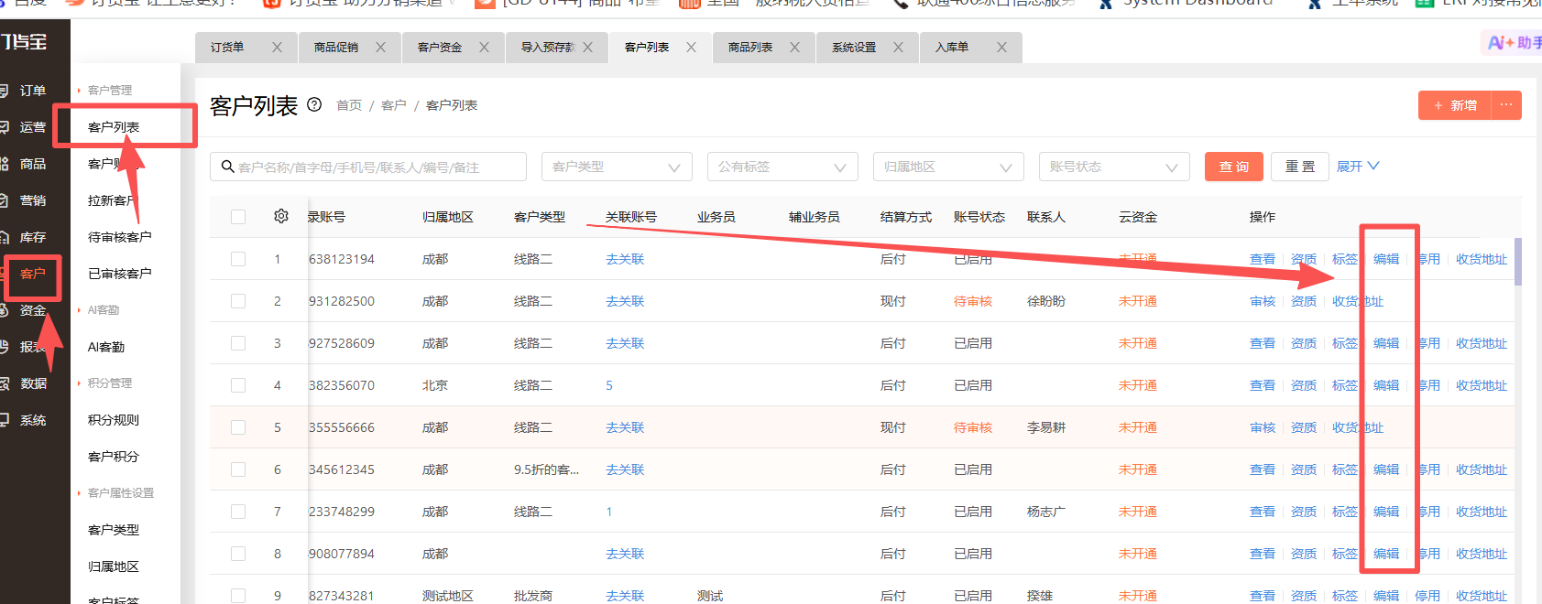Open 已审核客户 in the sidebar menu
1542x604 pixels.
click(x=120, y=274)
